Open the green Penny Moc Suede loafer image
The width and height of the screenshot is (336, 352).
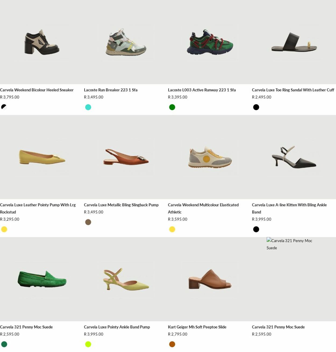(42, 279)
